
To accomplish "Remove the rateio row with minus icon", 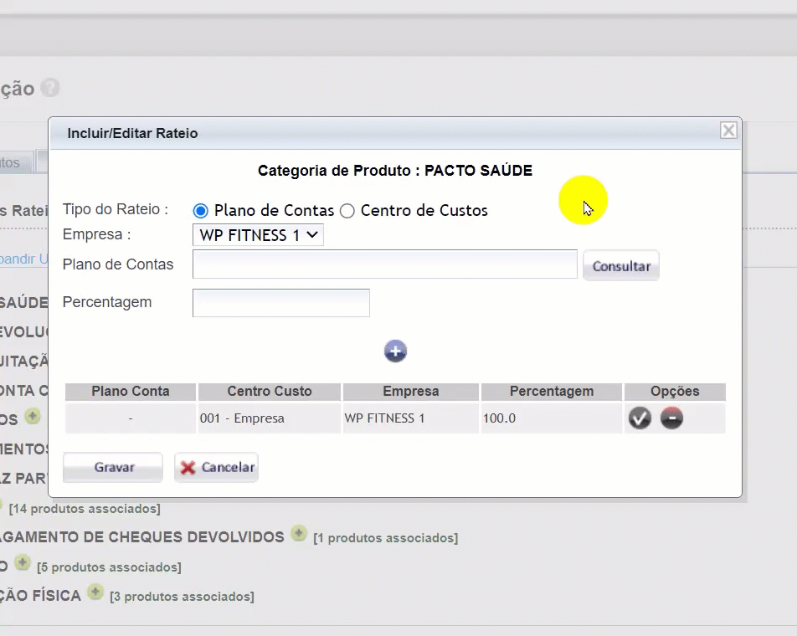I will [x=671, y=418].
